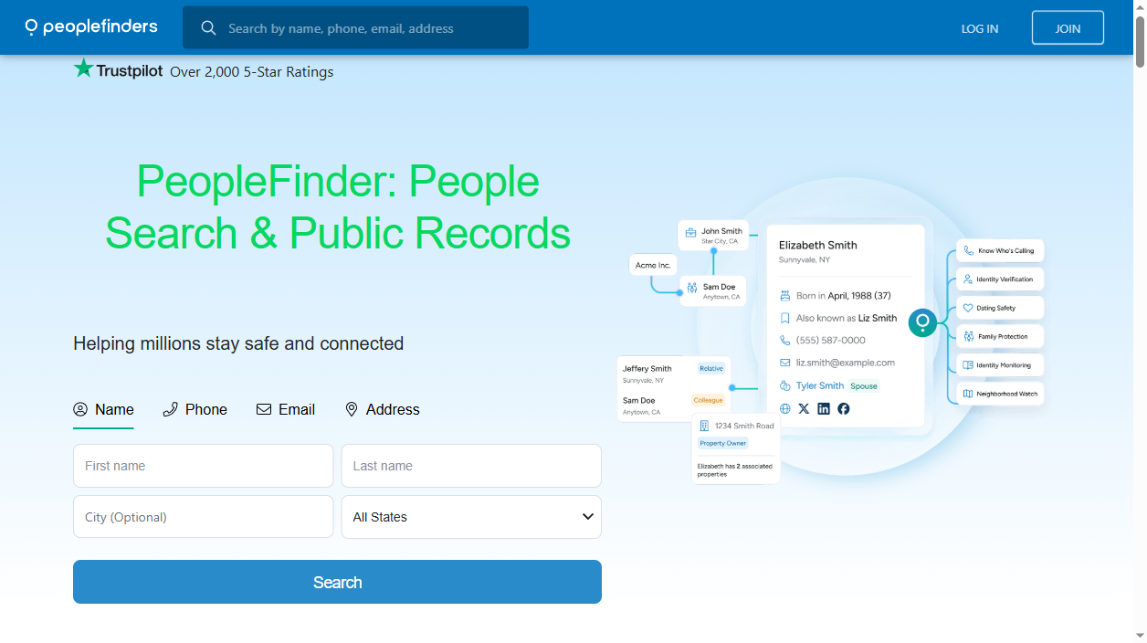The height and width of the screenshot is (643, 1147).
Task: Click the Spouse tag beside Tyler Smith
Action: pyautogui.click(x=864, y=386)
